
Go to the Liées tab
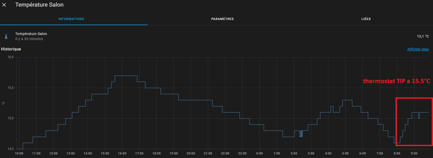click(x=366, y=19)
